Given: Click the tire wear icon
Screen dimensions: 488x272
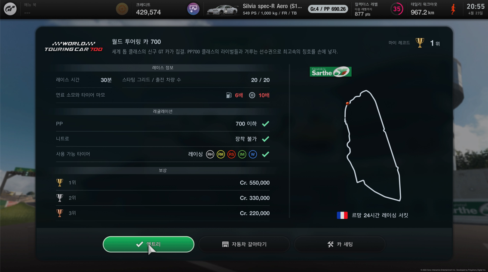Looking at the screenshot, I should click(252, 95).
